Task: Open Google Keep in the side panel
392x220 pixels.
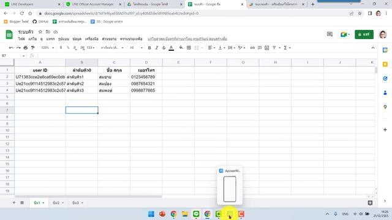Action: (385, 64)
